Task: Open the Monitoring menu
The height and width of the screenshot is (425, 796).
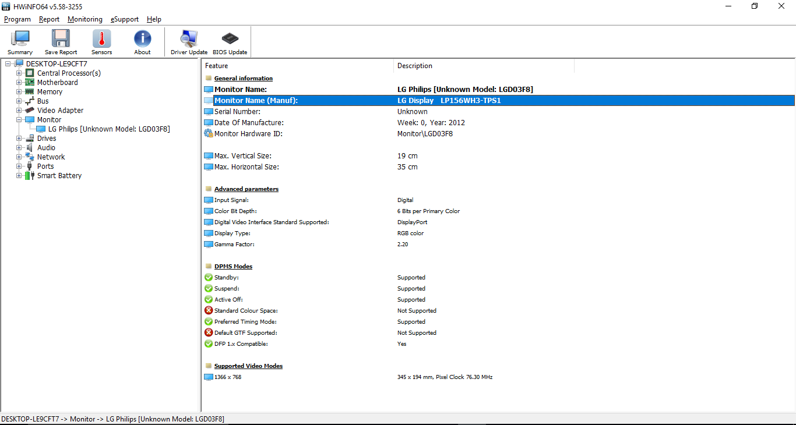Action: 85,19
